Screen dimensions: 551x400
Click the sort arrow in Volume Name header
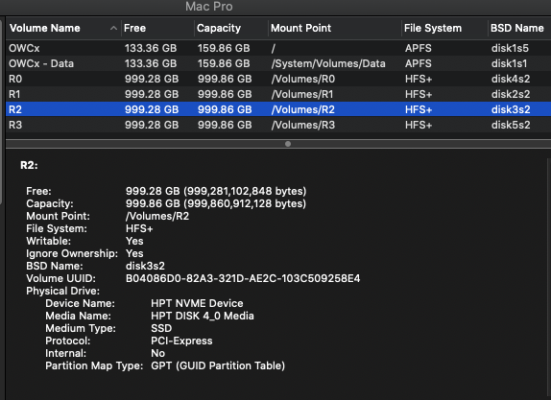coord(113,28)
